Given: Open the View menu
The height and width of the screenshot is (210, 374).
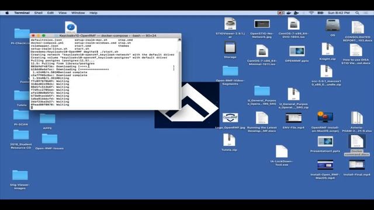Looking at the screenshot, I should click(x=63, y=13).
